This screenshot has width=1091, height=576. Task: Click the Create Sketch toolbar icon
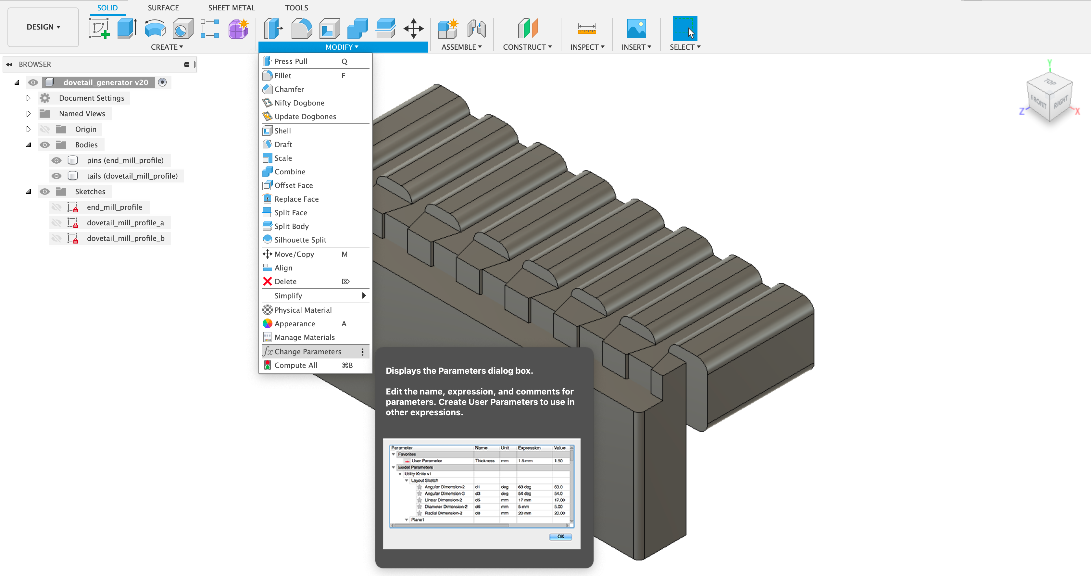point(99,29)
